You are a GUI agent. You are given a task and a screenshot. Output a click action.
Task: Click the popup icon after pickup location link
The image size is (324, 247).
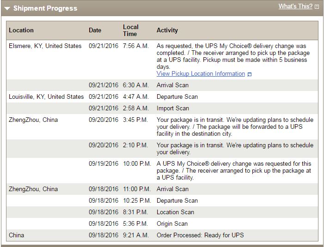(x=250, y=74)
